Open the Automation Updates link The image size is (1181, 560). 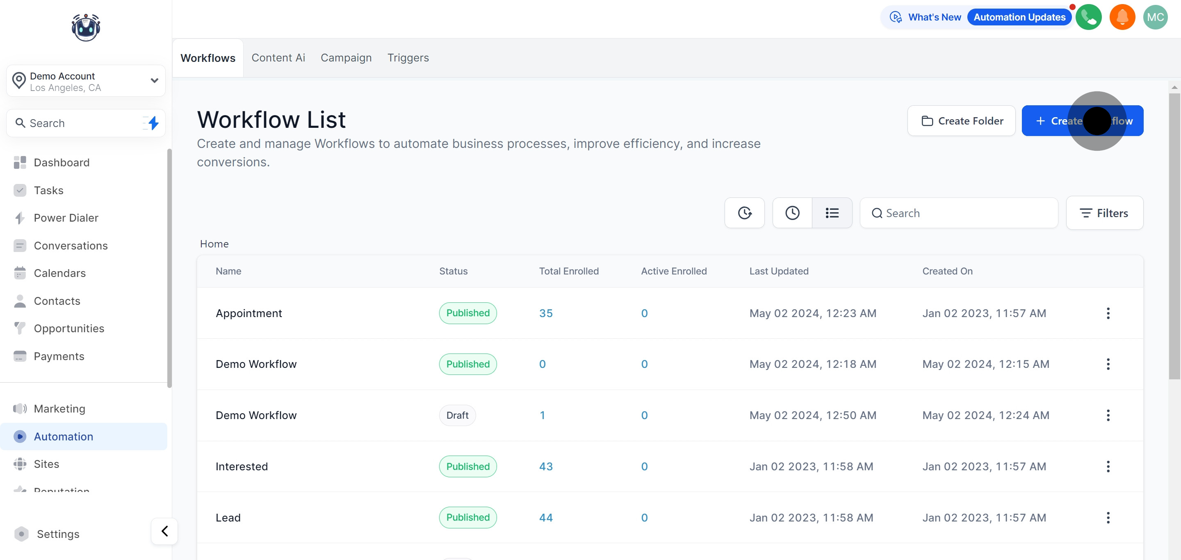pos(1019,17)
